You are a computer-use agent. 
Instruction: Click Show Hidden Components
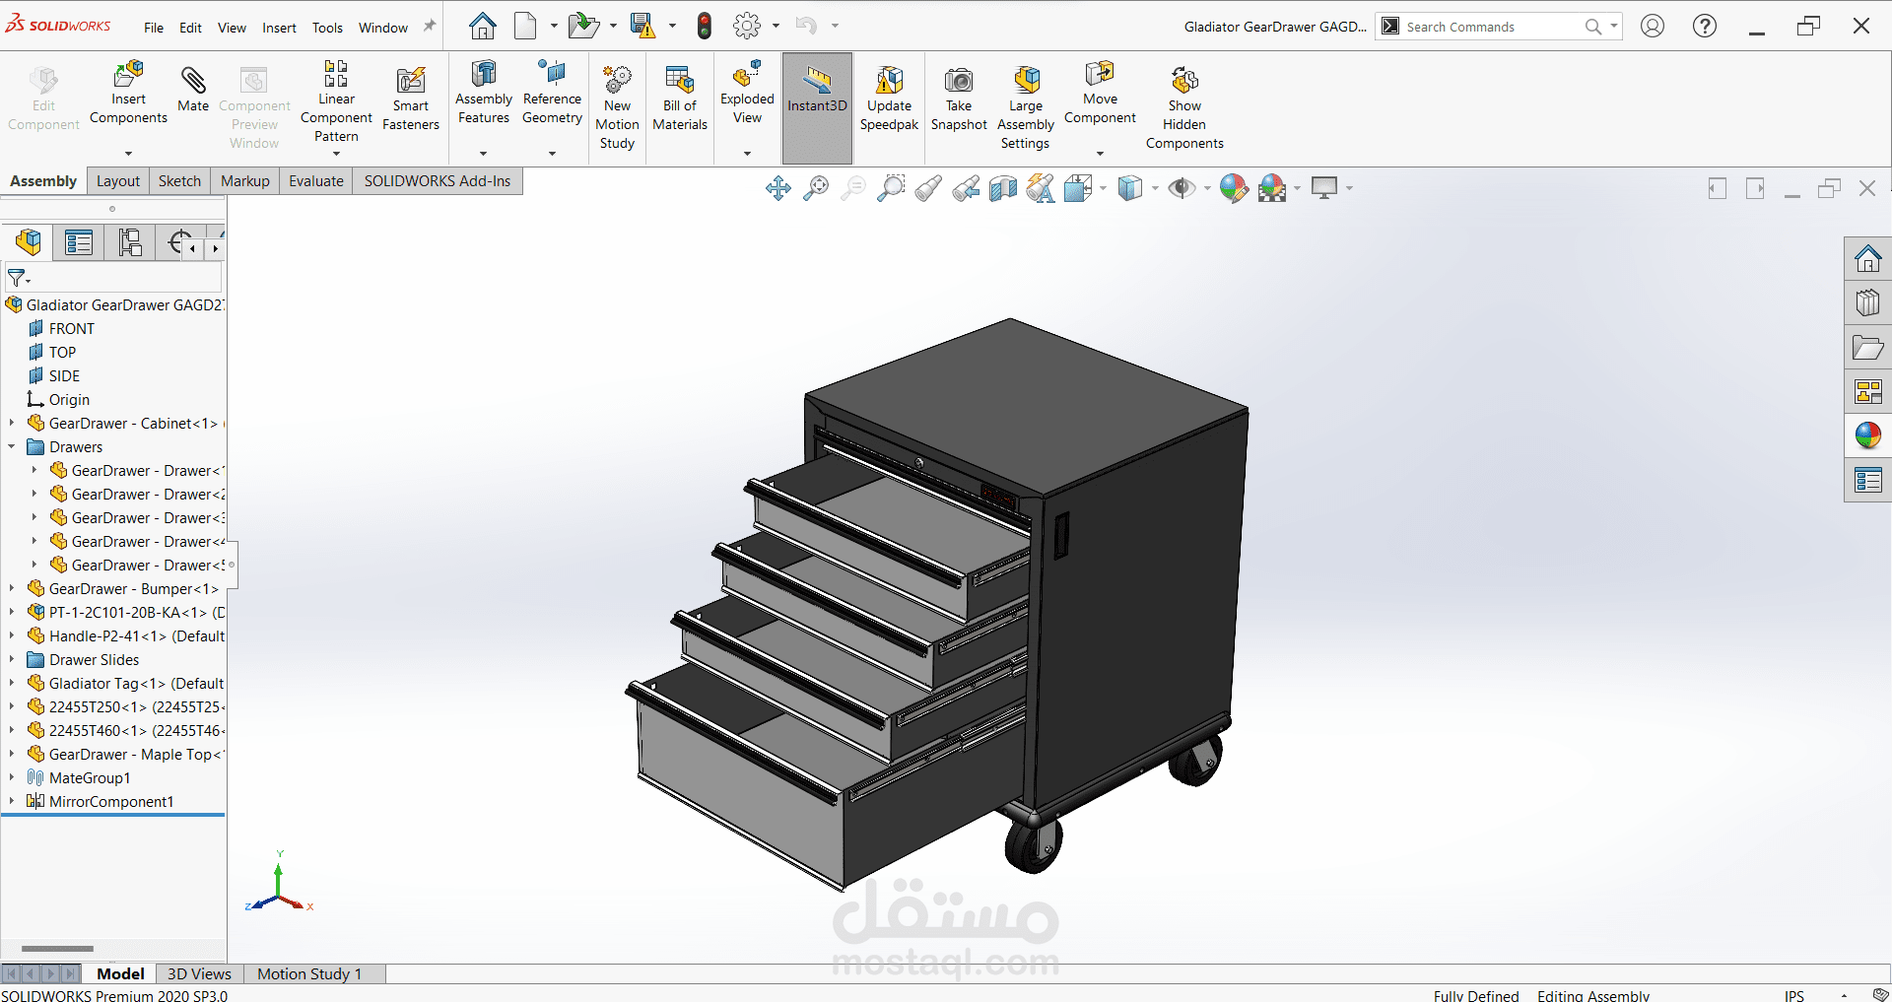[x=1184, y=107]
